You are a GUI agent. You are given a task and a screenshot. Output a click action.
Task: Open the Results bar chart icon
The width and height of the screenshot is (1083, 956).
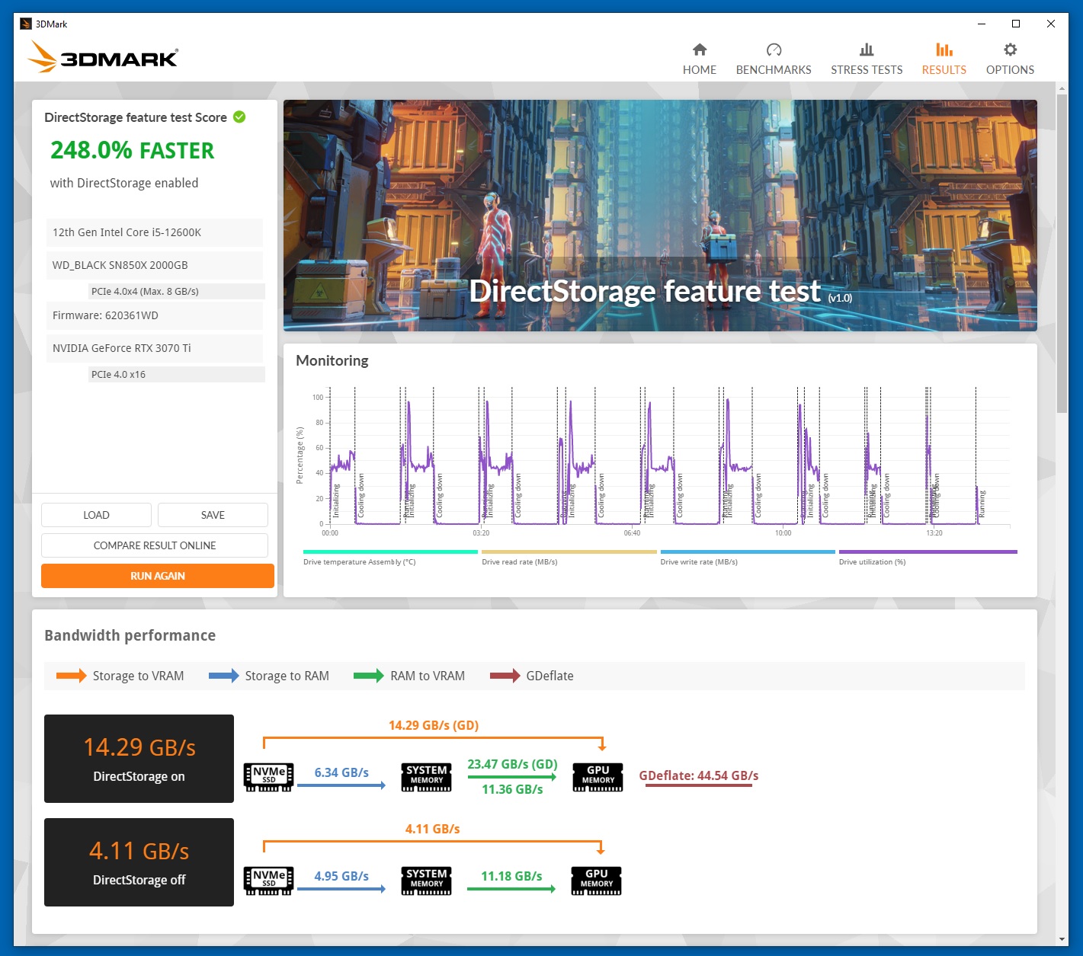point(944,50)
